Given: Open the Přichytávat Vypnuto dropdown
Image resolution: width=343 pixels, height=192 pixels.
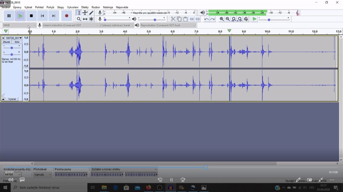Looking at the screenshot, I should 43,174.
